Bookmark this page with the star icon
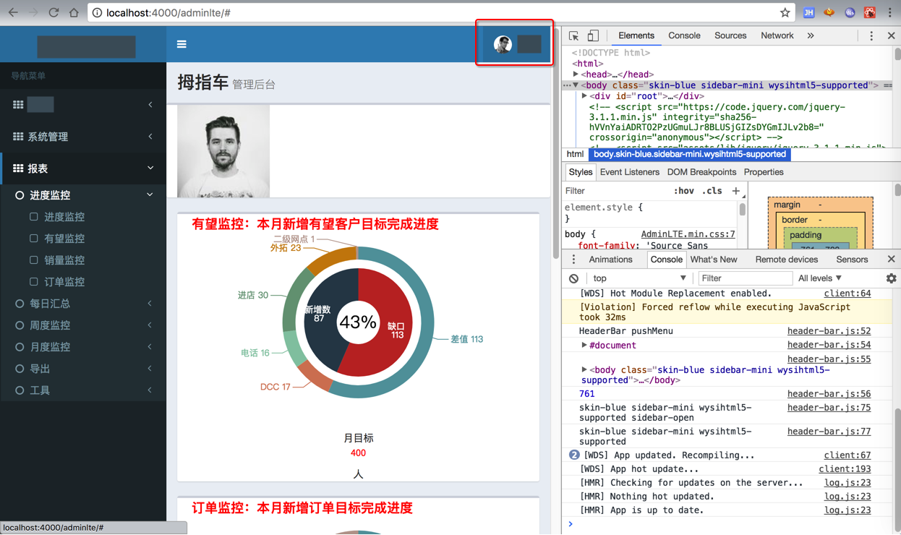 pos(785,12)
